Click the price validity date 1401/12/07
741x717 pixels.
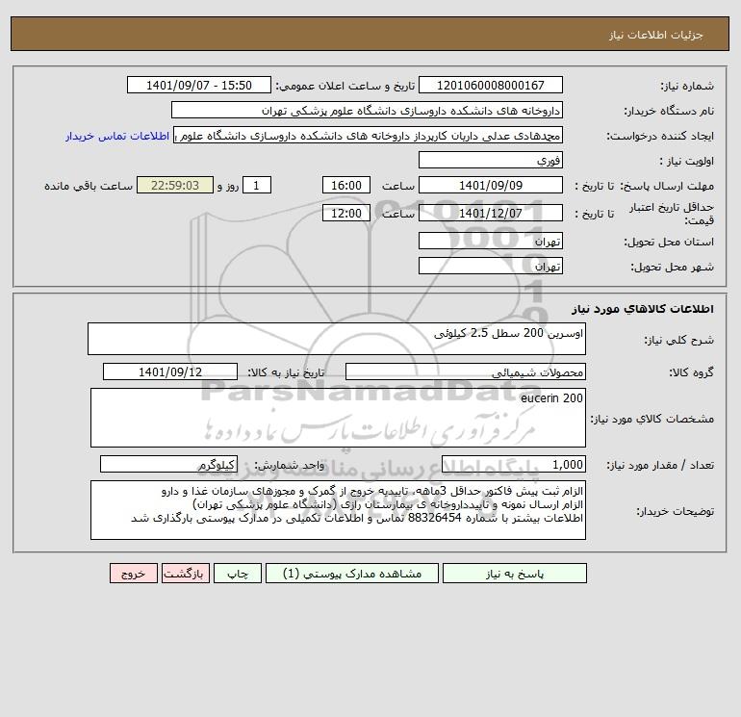[491, 213]
